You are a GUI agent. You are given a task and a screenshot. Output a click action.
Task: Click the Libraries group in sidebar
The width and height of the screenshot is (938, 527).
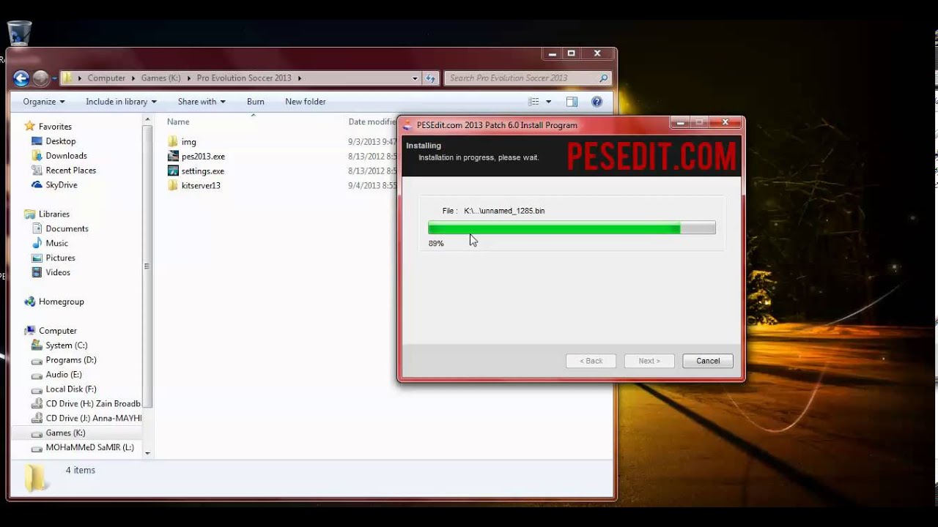(54, 214)
